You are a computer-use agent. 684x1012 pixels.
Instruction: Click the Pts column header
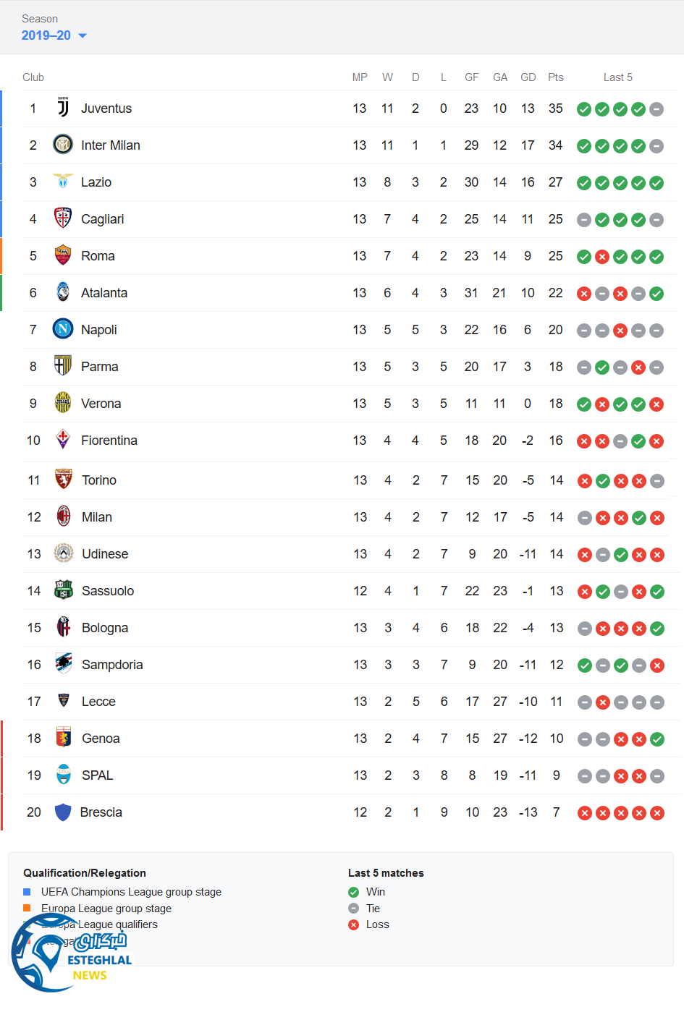pos(555,77)
